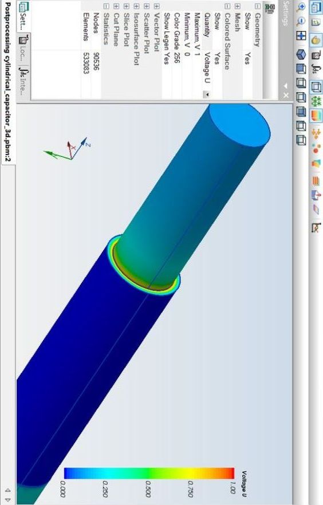The height and width of the screenshot is (505, 323).
Task: Toggle the Colored Surface Show value Yes
Action: click(x=218, y=58)
